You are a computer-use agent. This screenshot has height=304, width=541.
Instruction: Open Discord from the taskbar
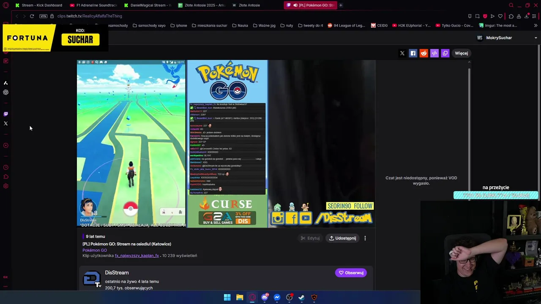[x=265, y=297]
